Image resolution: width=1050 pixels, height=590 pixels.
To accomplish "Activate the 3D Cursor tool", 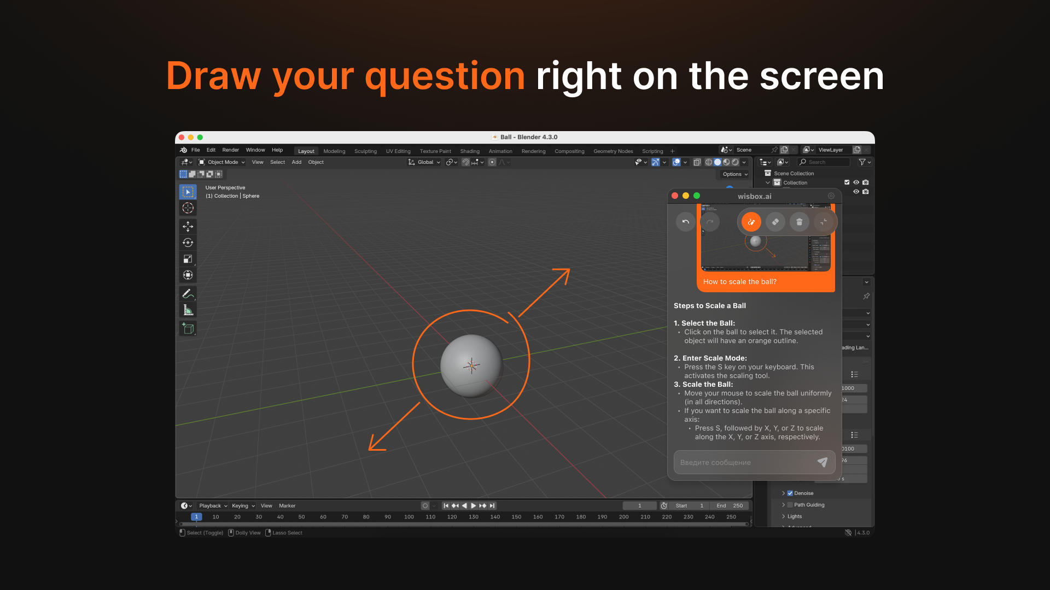I will (x=188, y=208).
